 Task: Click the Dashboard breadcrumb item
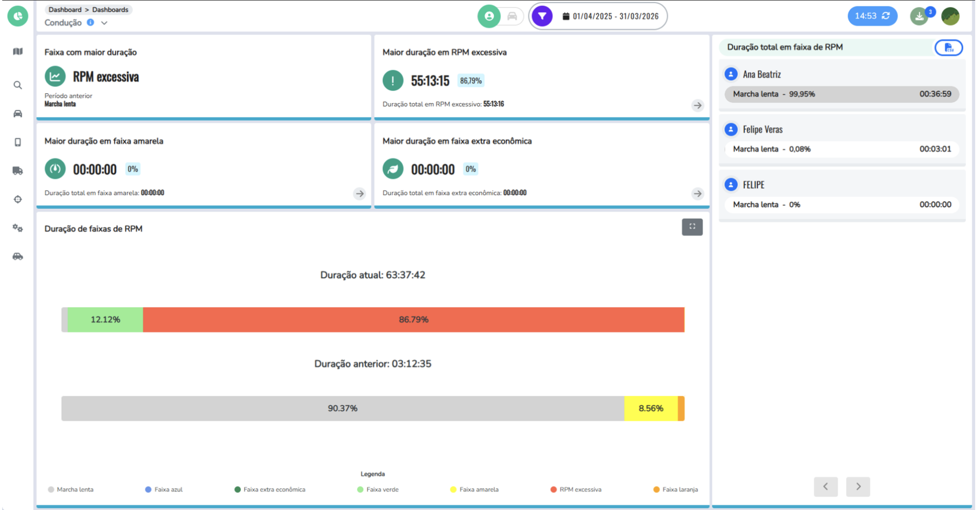65,10
